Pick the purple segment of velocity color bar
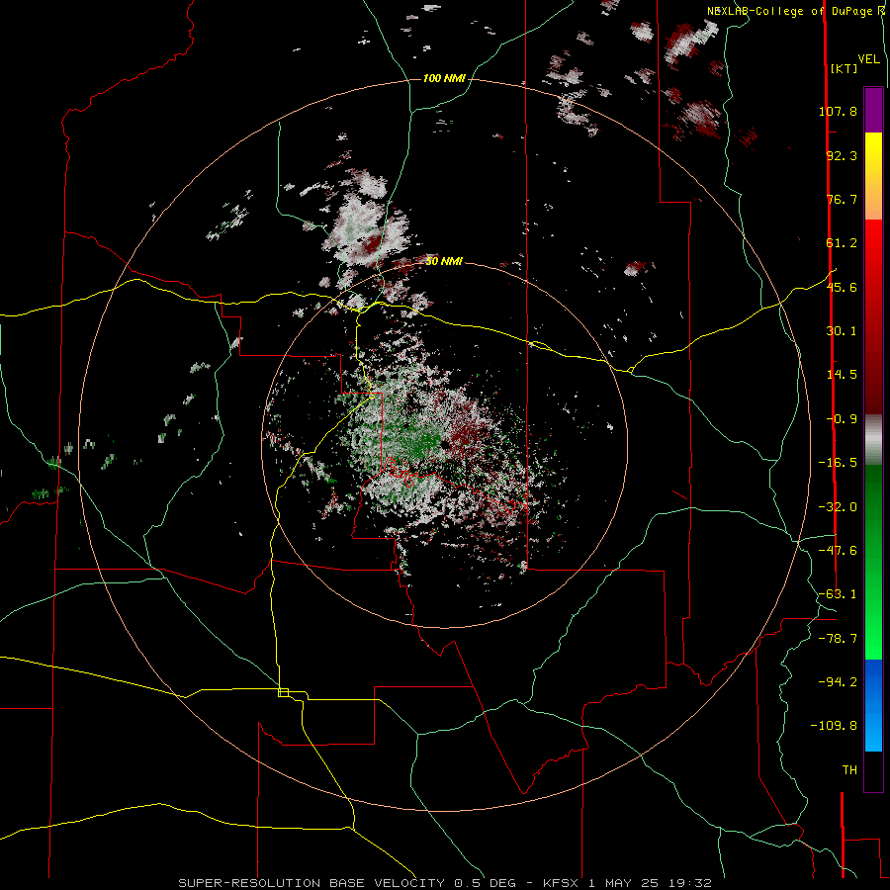The height and width of the screenshot is (890, 890). (x=873, y=110)
